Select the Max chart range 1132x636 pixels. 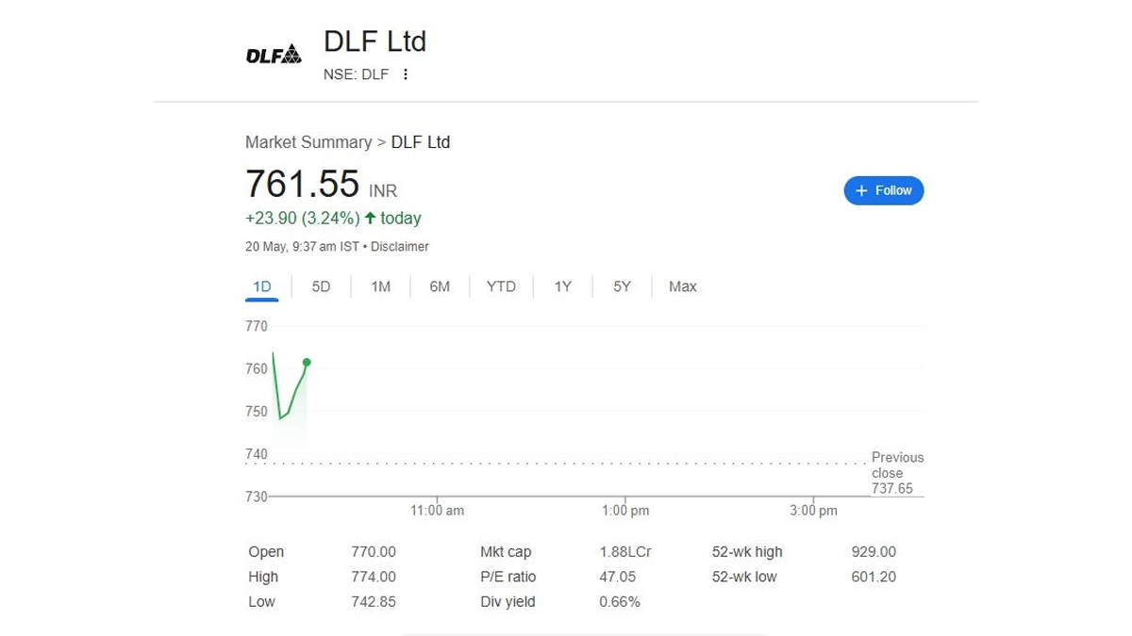pos(682,286)
